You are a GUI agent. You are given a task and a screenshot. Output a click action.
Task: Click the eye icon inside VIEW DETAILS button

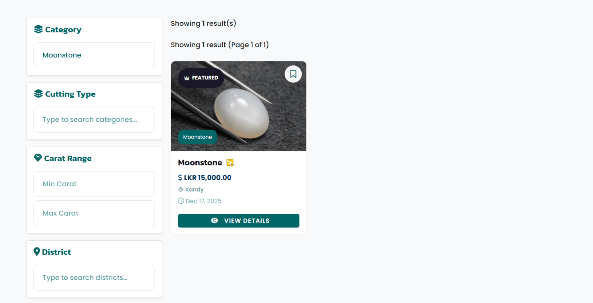pos(215,220)
